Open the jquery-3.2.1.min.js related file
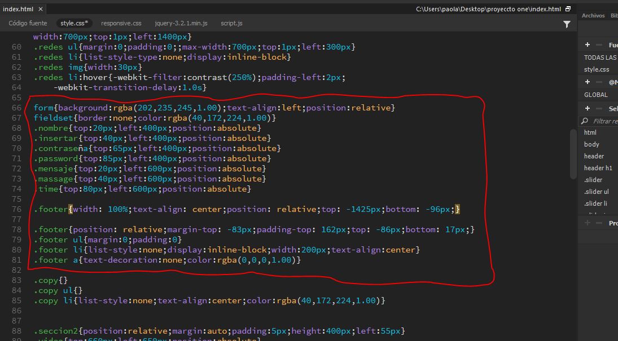 pos(181,23)
